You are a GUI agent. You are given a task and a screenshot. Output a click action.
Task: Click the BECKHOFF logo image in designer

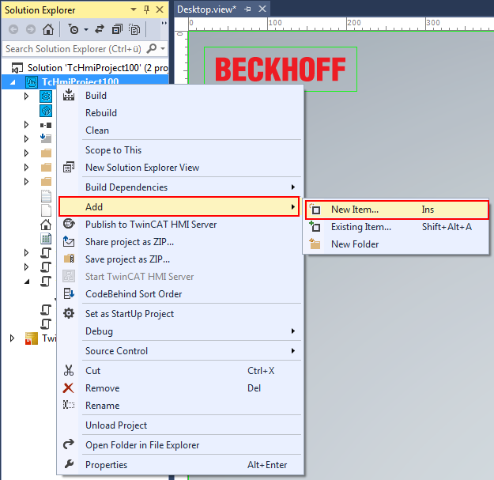click(281, 70)
